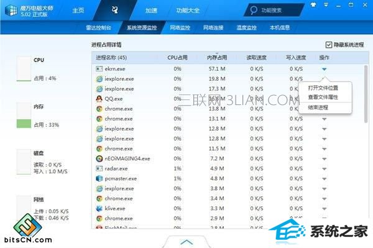This screenshot has height=248, width=373.
Task: Click the nEOiMAGING4.exe process icon
Action: tap(99, 158)
